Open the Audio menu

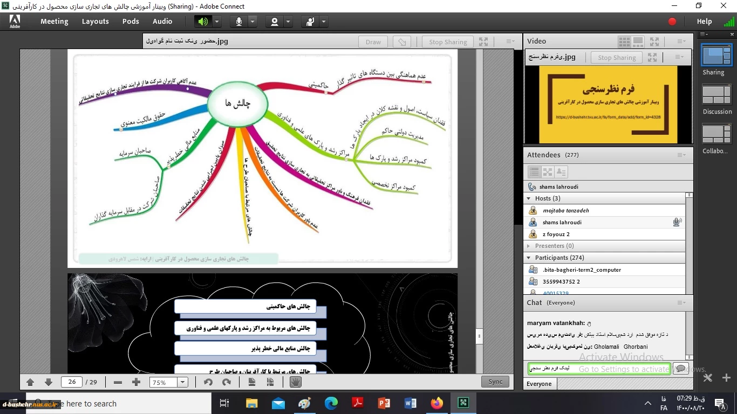pos(162,22)
